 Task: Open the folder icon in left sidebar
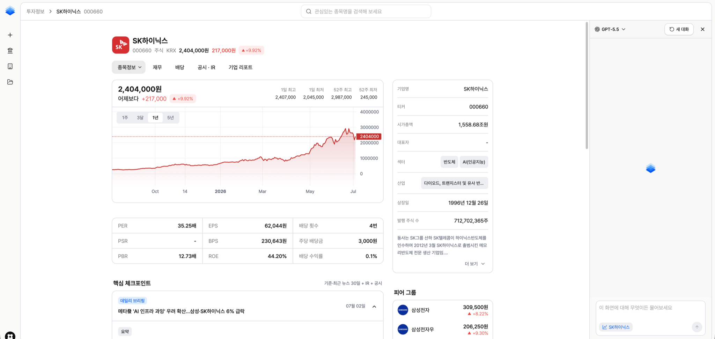[10, 82]
